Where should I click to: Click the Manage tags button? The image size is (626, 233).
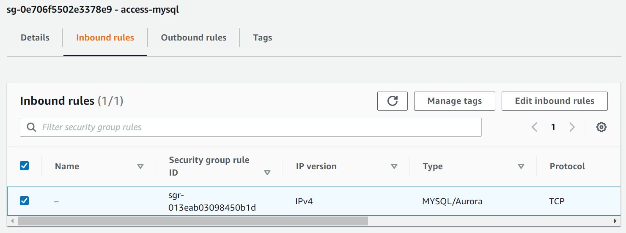coord(454,101)
